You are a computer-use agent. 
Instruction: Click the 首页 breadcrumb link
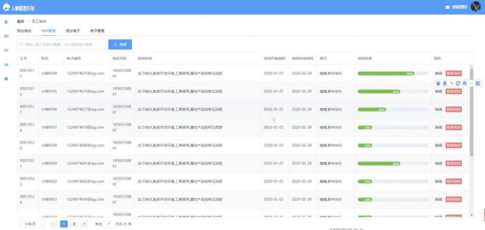20,21
